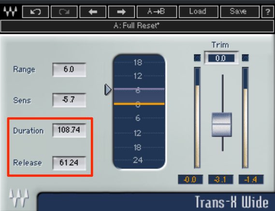Image resolution: width=275 pixels, height=211 pixels.
Task: Go to the previous preset with left arrow
Action: tap(93, 12)
